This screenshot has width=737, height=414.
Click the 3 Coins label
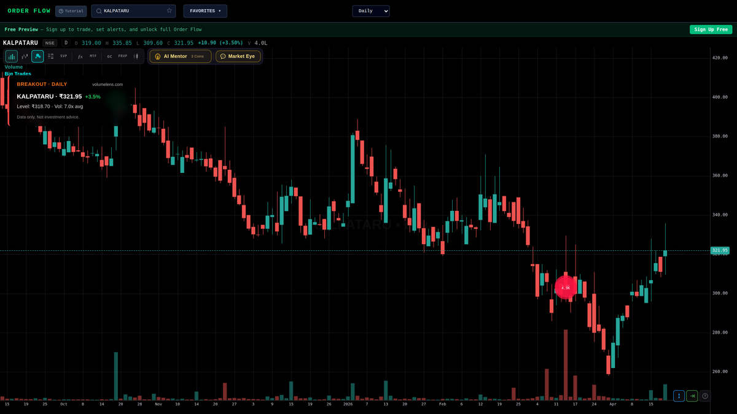point(197,56)
